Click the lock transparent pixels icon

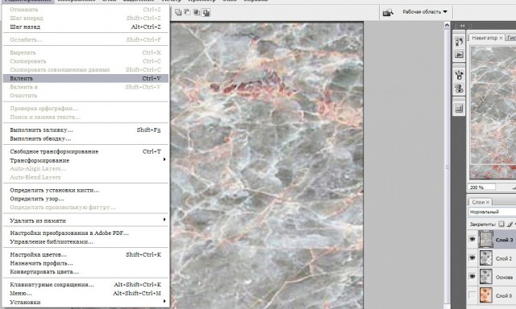[501, 224]
